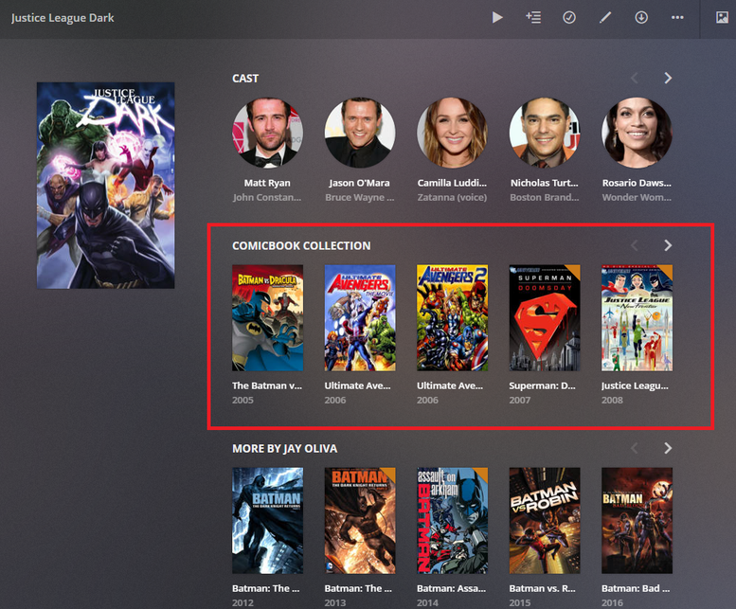Click 'Zatanna (voice)' role text
The image size is (736, 609).
point(452,198)
